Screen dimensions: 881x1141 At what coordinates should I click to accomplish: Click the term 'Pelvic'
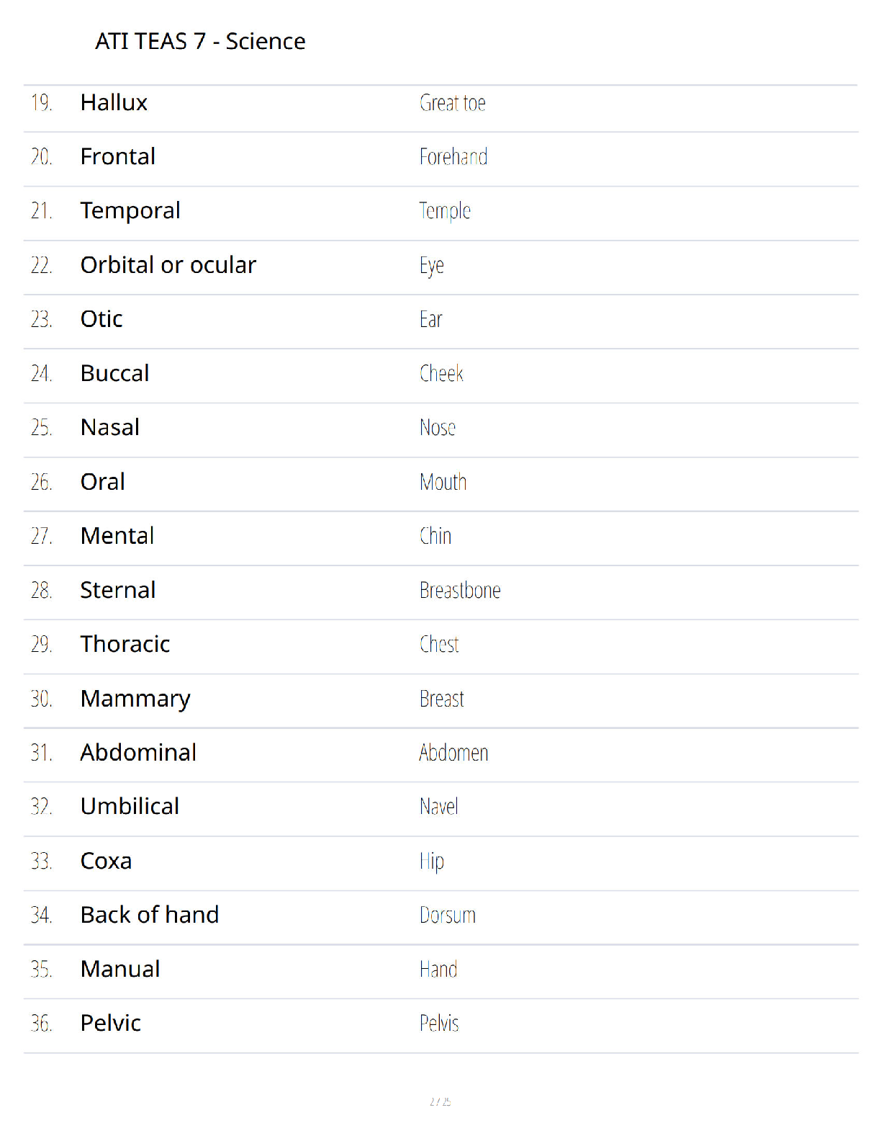click(x=111, y=1023)
